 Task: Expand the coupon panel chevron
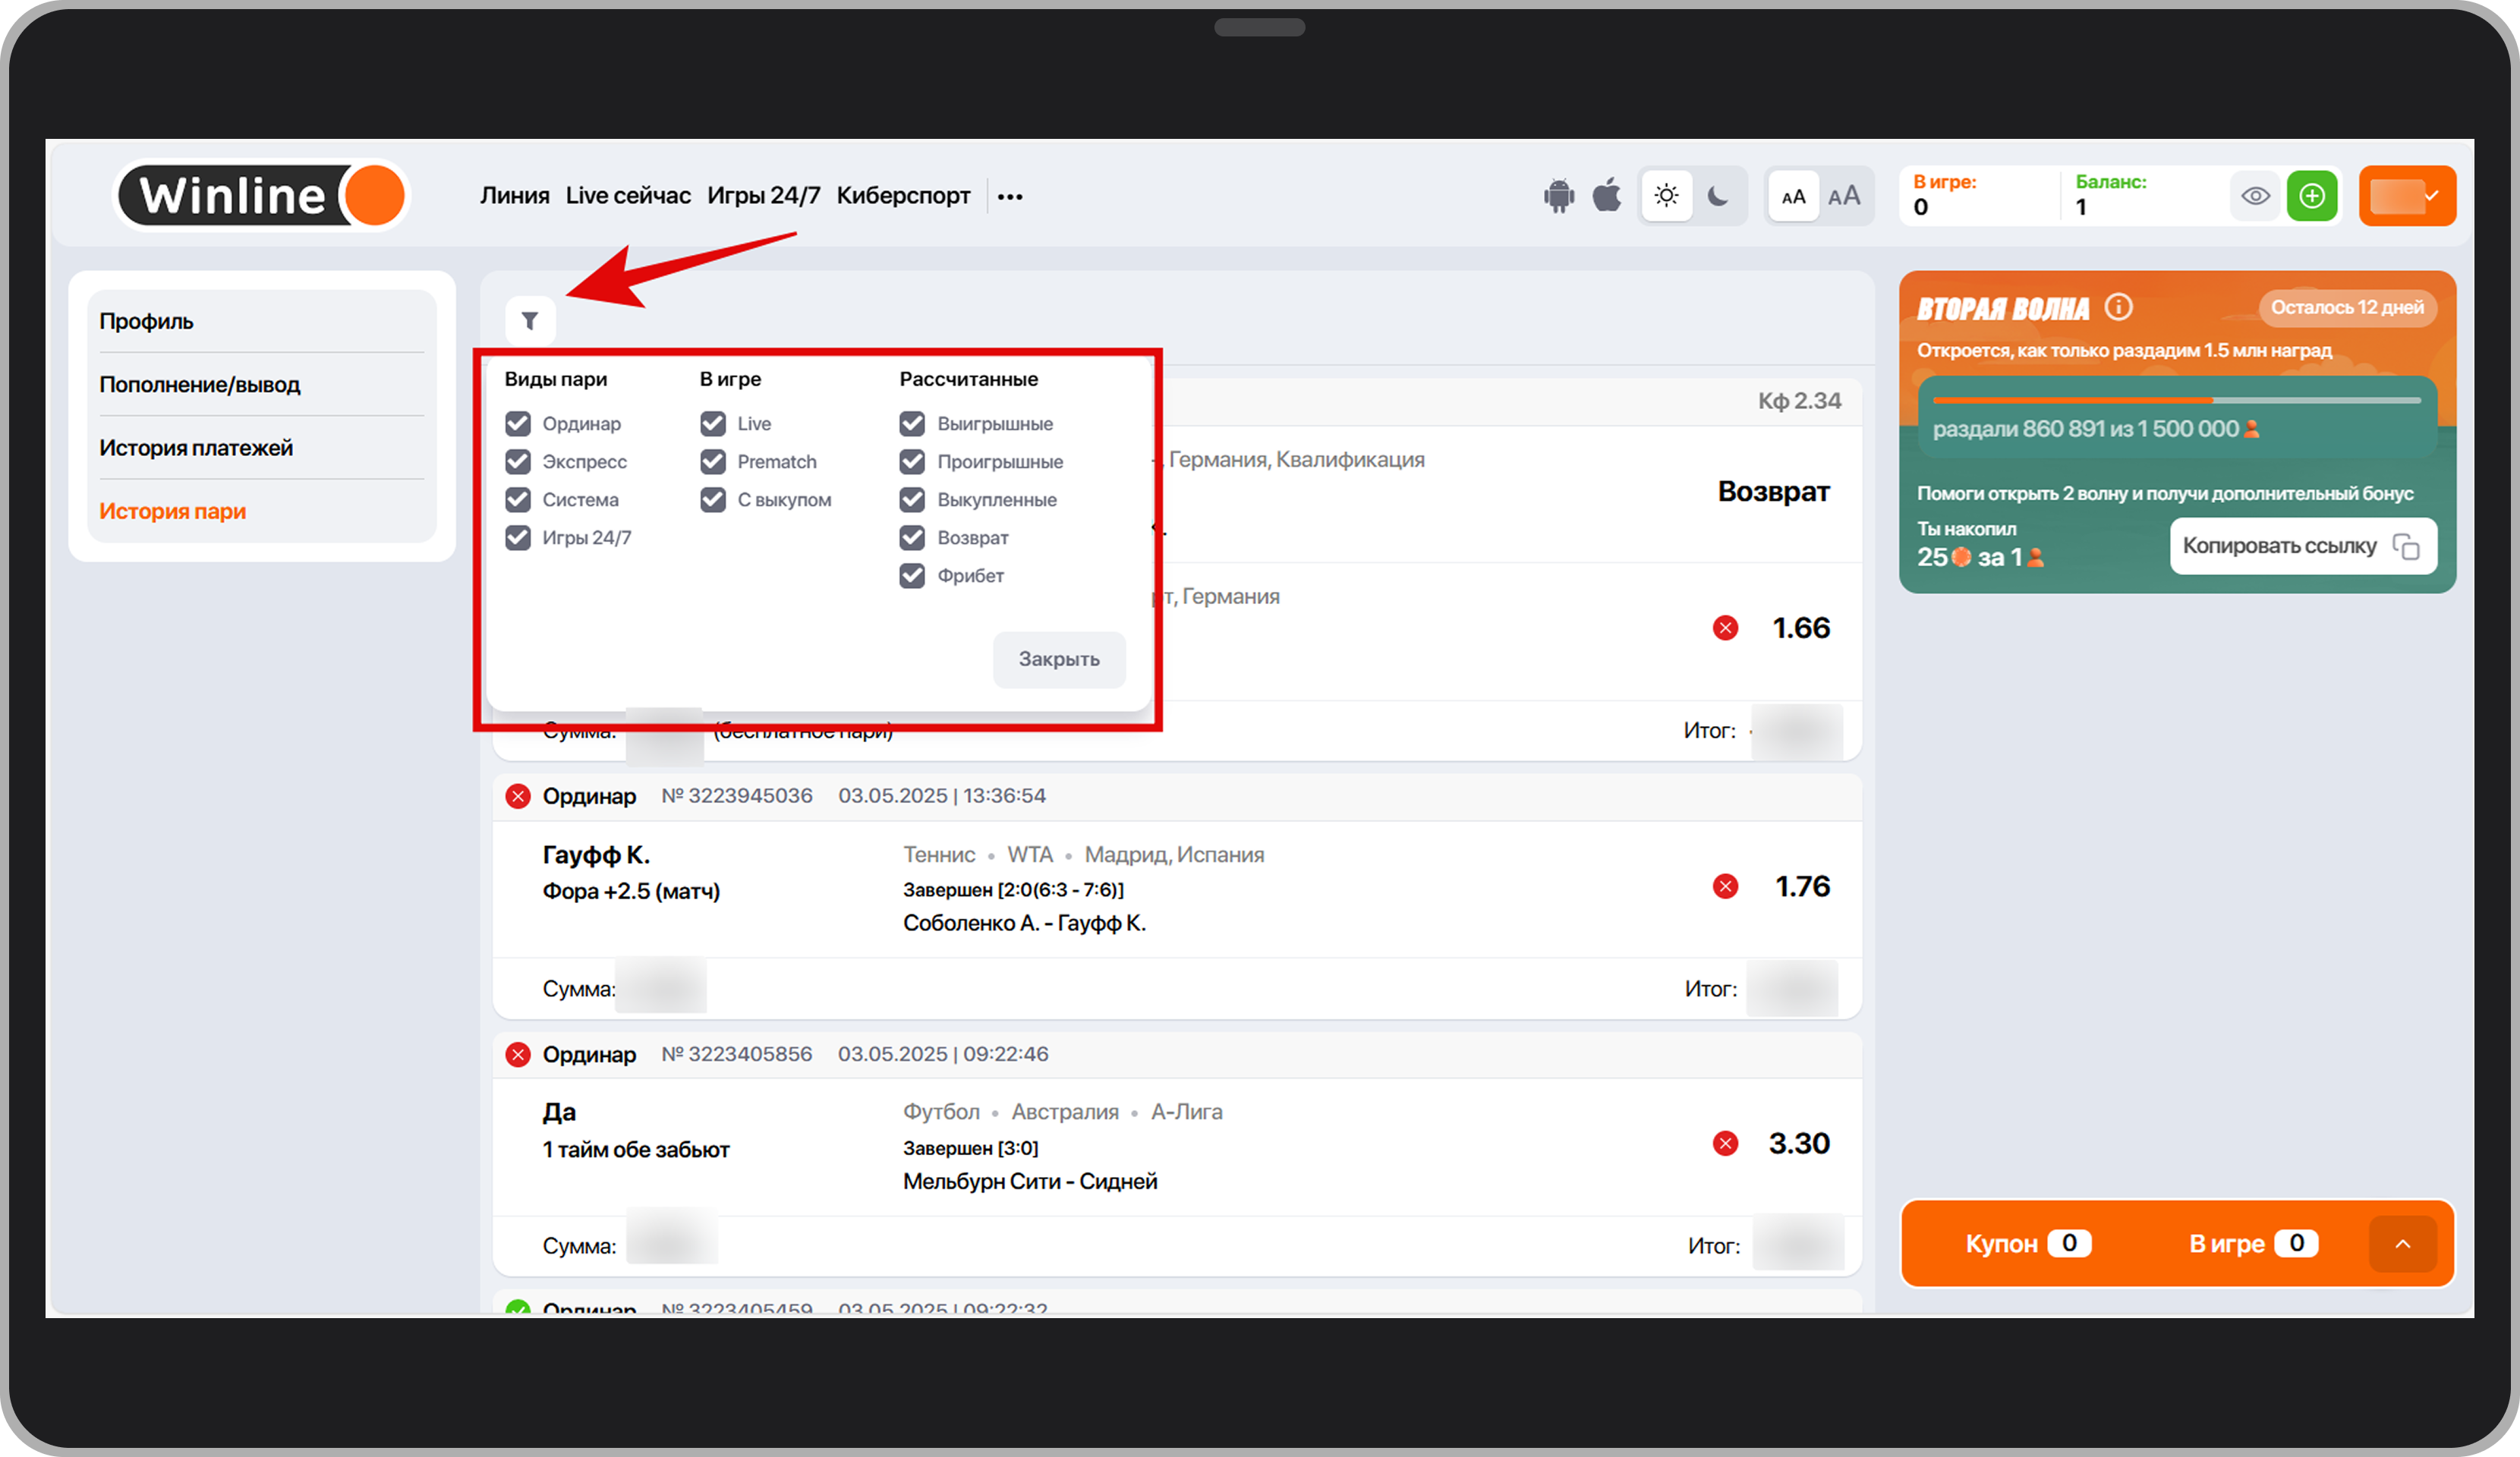click(2402, 1244)
